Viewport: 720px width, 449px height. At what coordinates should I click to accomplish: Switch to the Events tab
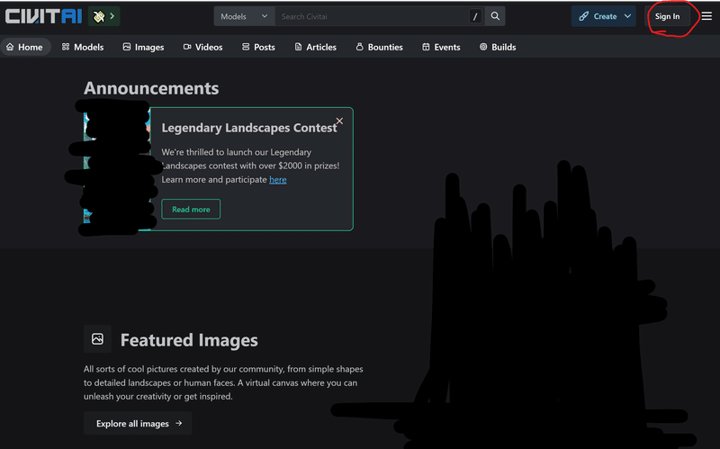[441, 47]
